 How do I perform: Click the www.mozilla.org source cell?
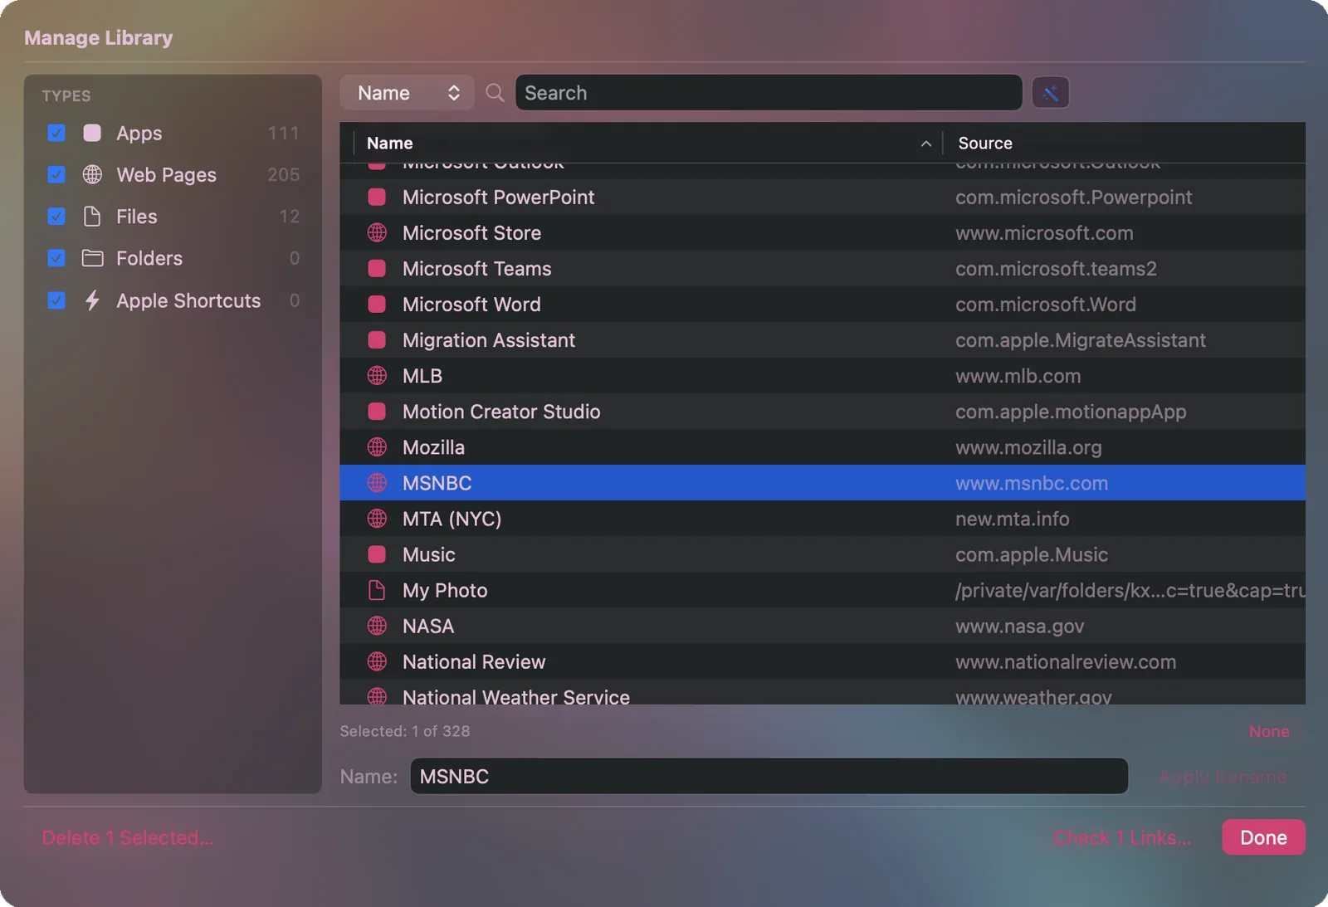pos(1028,447)
